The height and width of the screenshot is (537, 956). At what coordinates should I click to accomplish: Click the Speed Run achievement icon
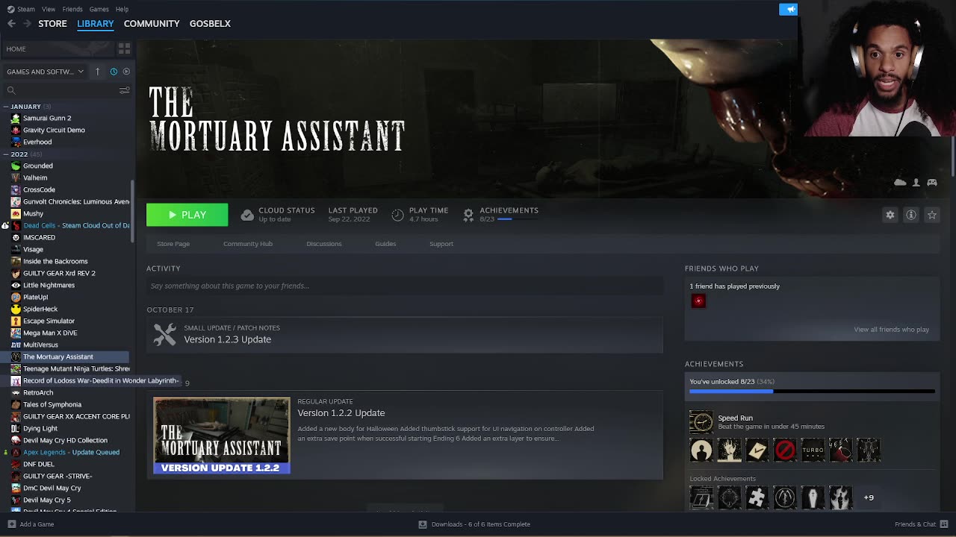pos(701,422)
